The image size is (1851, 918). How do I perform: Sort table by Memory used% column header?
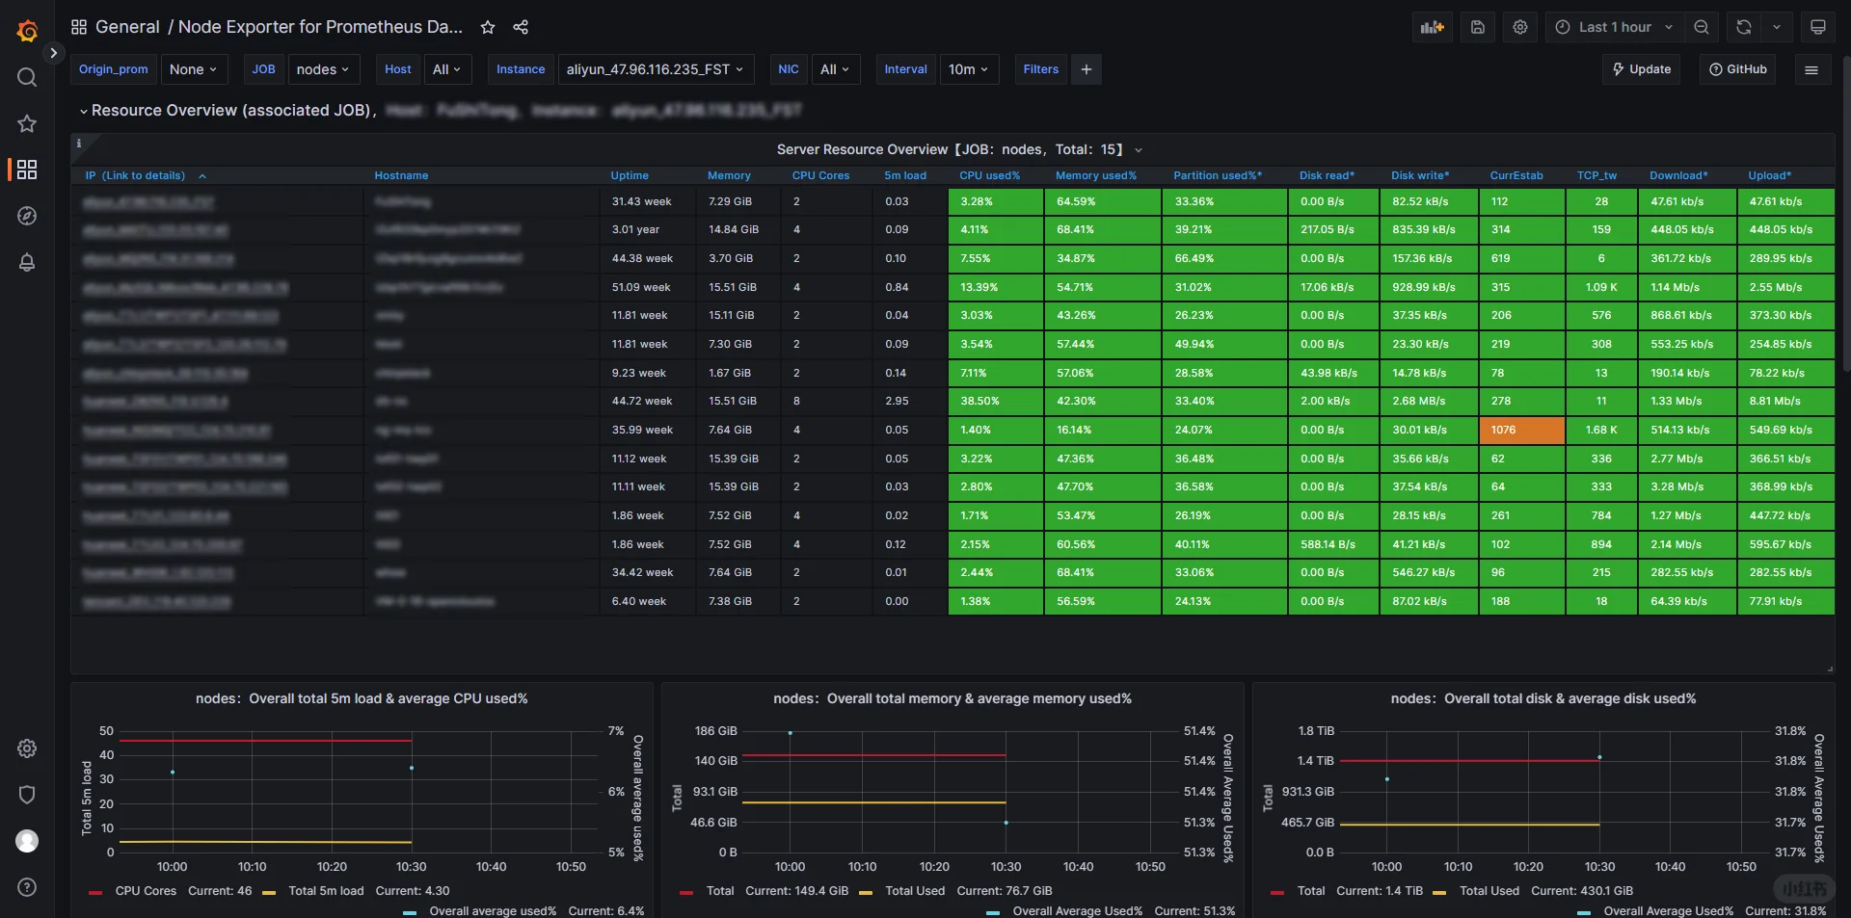coord(1096,175)
